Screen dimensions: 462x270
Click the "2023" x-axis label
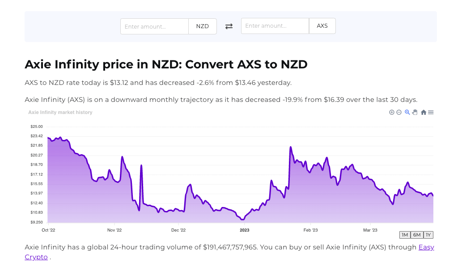pos(245,230)
